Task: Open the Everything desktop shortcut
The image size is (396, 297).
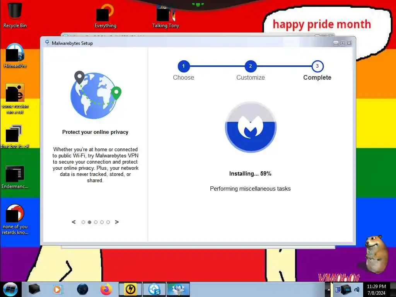Action: (105, 15)
